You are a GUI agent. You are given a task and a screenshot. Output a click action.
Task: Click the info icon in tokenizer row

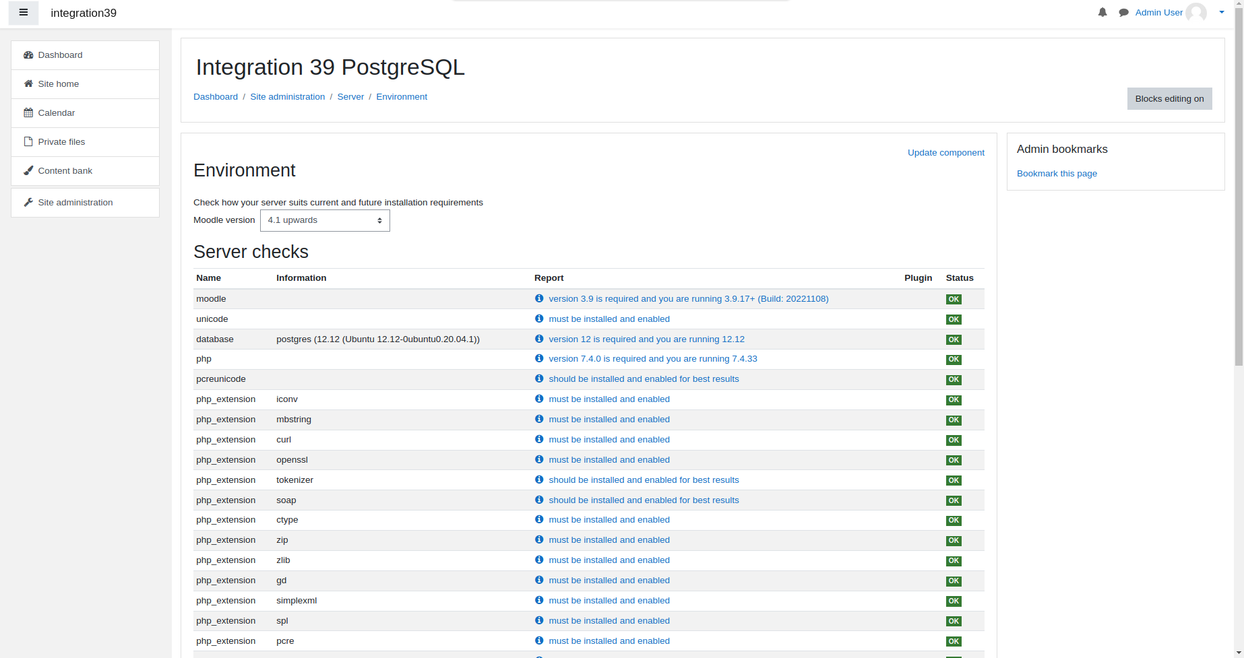[539, 480]
